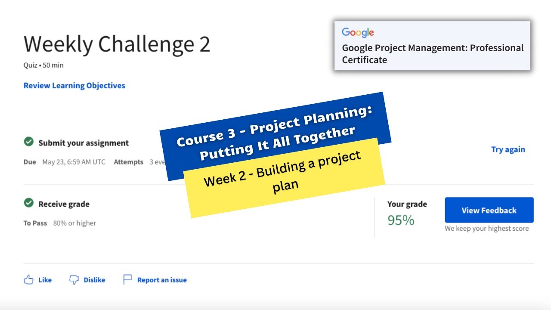
Task: Click the 95% grade value
Action: tap(401, 220)
